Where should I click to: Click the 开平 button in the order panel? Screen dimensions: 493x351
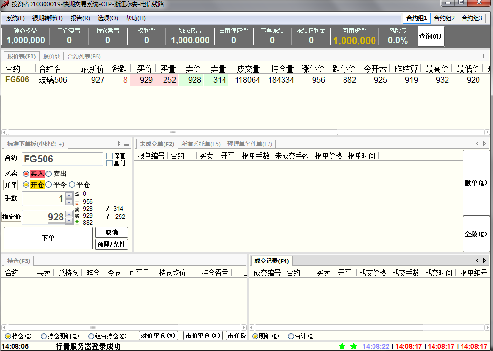point(11,185)
